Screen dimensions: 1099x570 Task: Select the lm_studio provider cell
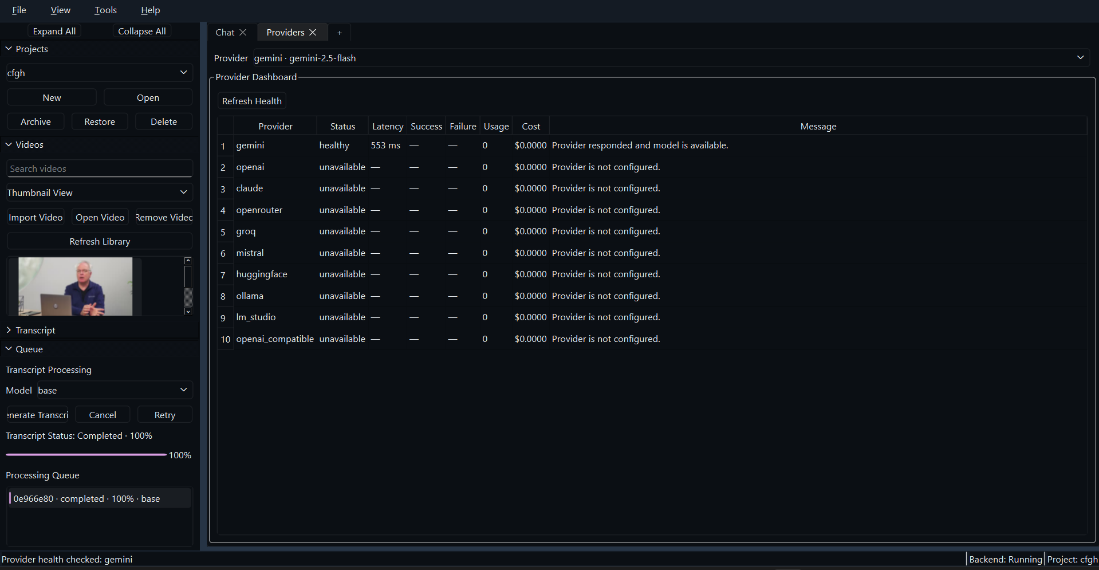tap(275, 317)
